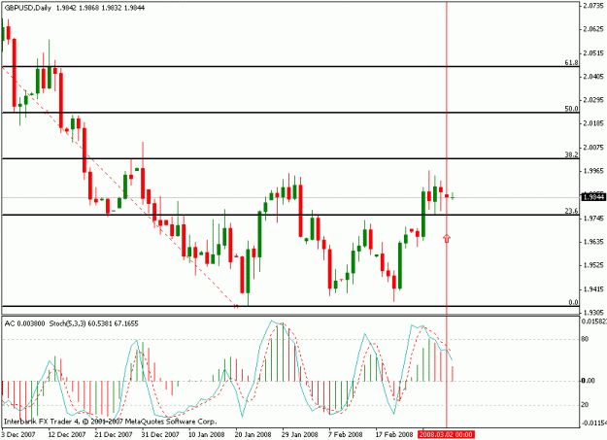Click the MetaQuotes Software Corp. copyright text

point(111,422)
